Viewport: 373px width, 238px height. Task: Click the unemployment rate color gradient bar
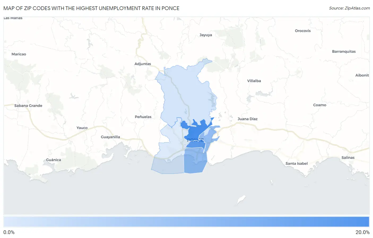click(x=187, y=222)
